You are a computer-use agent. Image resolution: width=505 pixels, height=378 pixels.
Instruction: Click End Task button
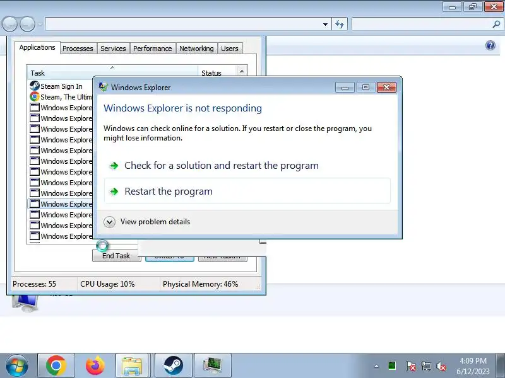116,256
